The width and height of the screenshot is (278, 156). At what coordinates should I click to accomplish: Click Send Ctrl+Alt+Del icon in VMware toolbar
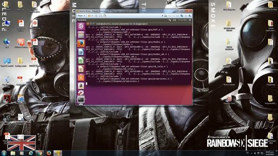coord(96,16)
